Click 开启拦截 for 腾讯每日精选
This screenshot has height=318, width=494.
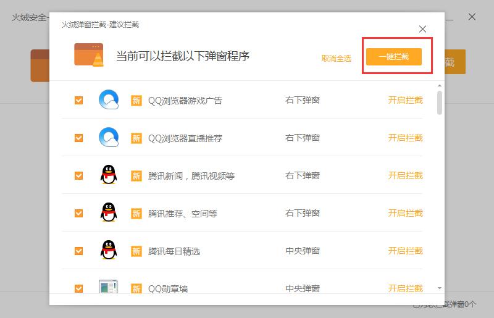click(x=405, y=251)
